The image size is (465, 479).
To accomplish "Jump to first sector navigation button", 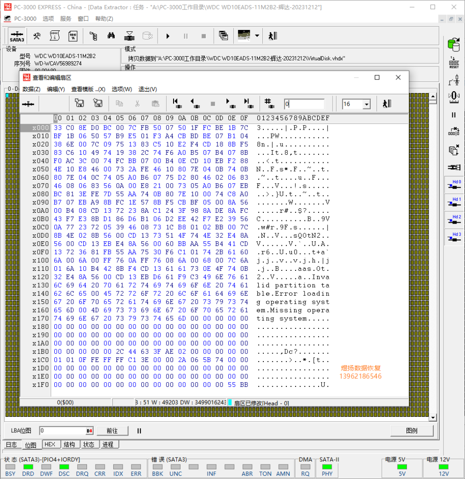I will 176,103.
